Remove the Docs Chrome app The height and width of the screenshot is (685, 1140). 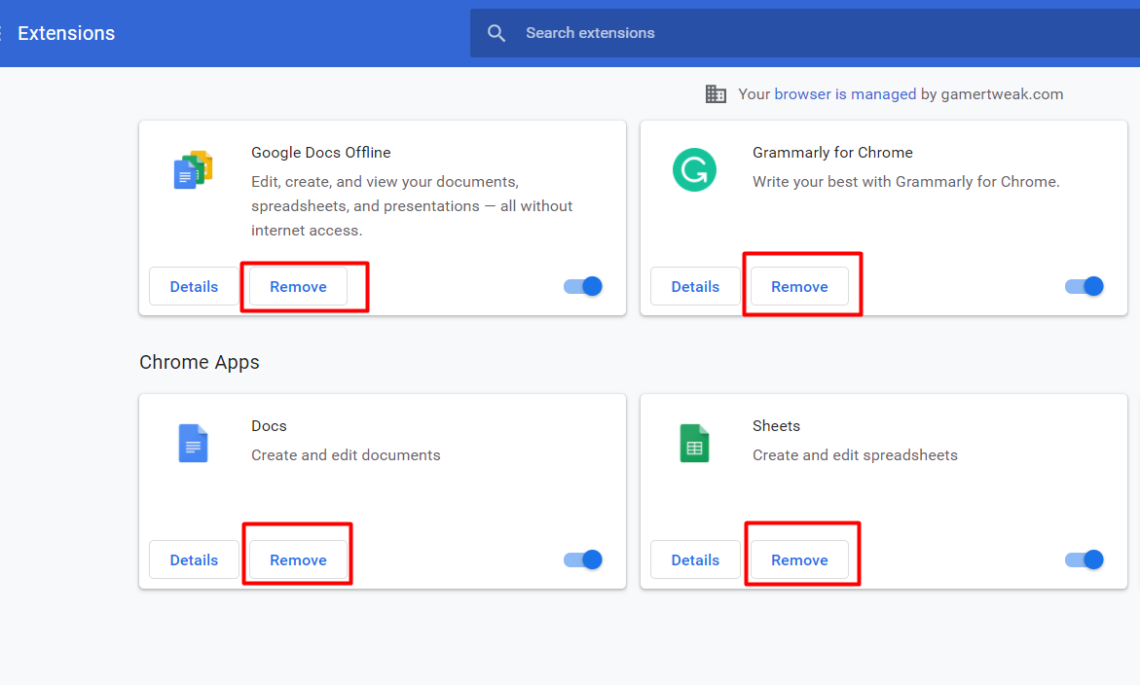(x=298, y=559)
